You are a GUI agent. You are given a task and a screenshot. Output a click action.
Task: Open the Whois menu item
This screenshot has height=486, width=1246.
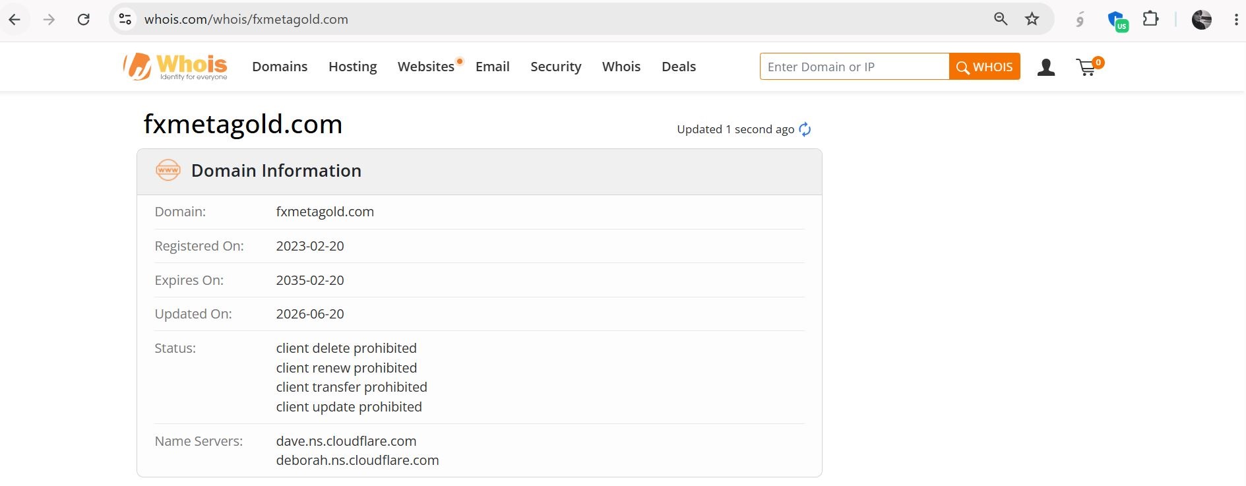tap(621, 67)
